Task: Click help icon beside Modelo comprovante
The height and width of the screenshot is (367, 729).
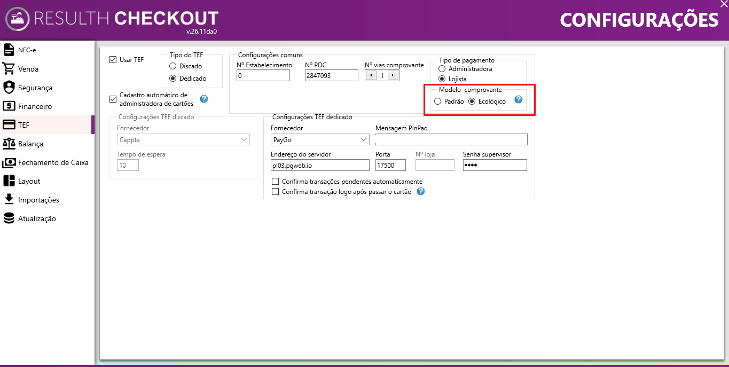Action: click(518, 99)
